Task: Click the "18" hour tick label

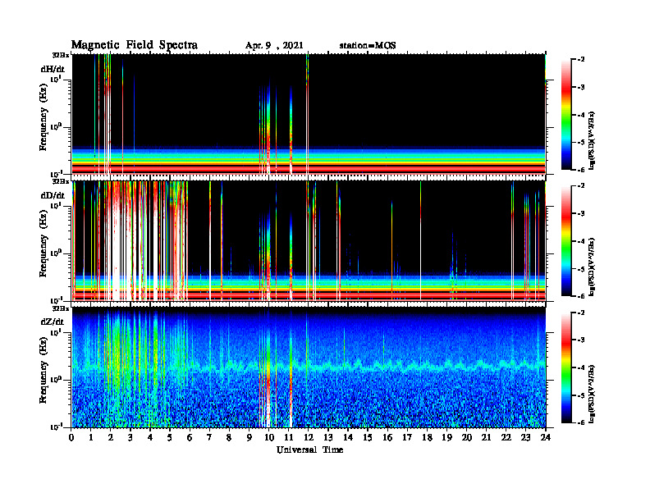Action: (x=427, y=437)
